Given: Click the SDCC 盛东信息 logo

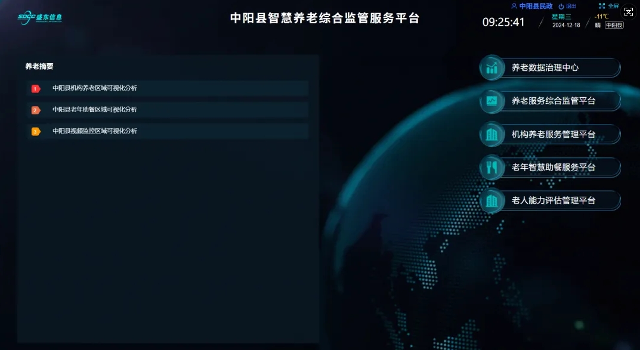Looking at the screenshot, I should pyautogui.click(x=39, y=17).
